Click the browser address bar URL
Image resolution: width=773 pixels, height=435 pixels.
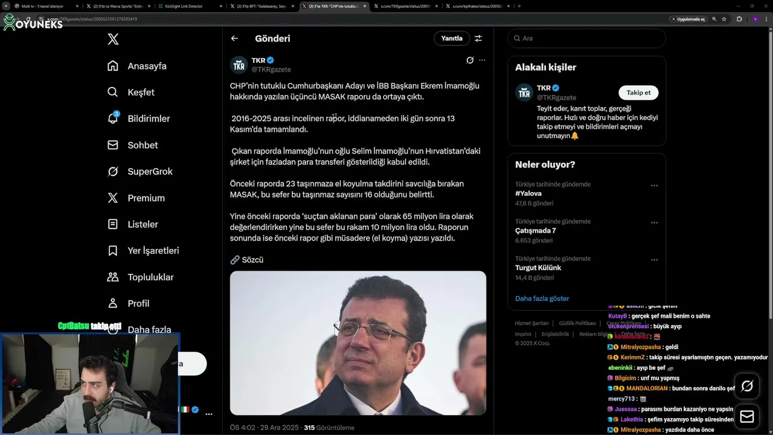pyautogui.click(x=98, y=19)
